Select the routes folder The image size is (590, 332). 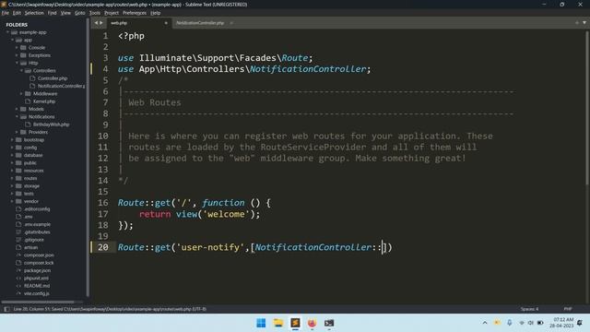pyautogui.click(x=30, y=178)
